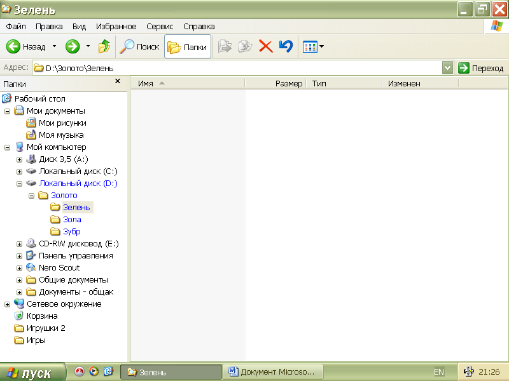Click the EN language indicator
The width and height of the screenshot is (509, 381).
(x=439, y=372)
